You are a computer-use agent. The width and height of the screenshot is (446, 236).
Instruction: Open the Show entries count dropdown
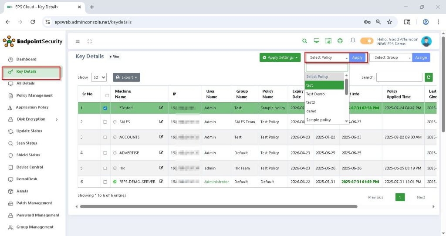99,78
